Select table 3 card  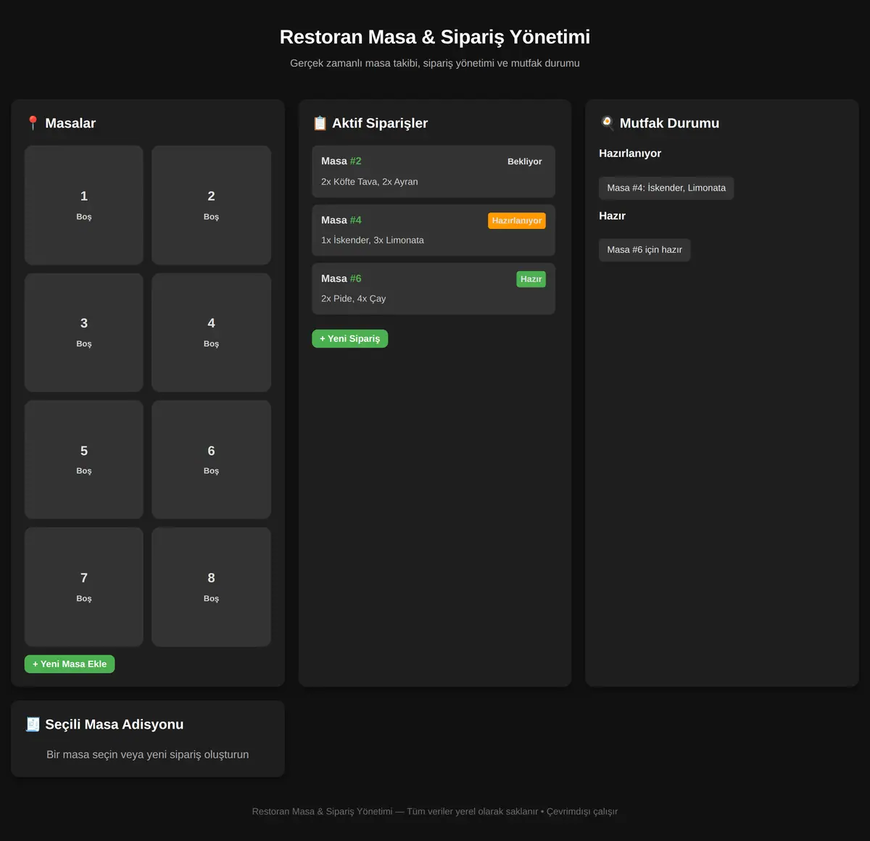pyautogui.click(x=84, y=332)
